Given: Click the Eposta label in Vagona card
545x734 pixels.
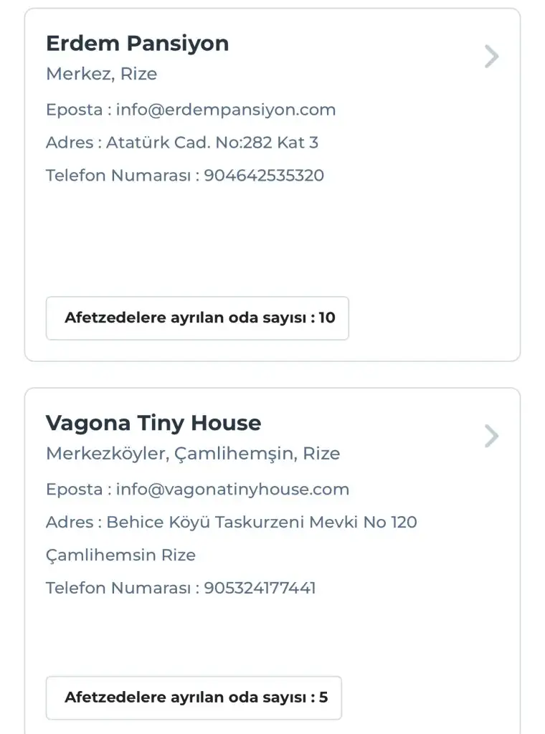Looking at the screenshot, I should click(x=74, y=490).
